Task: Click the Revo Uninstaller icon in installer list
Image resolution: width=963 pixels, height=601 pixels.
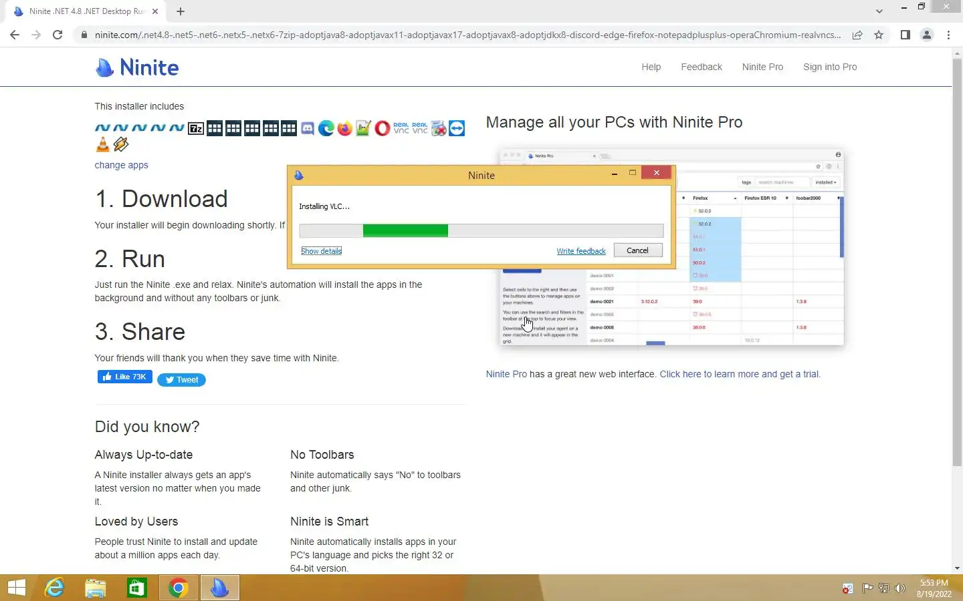Action: point(439,128)
